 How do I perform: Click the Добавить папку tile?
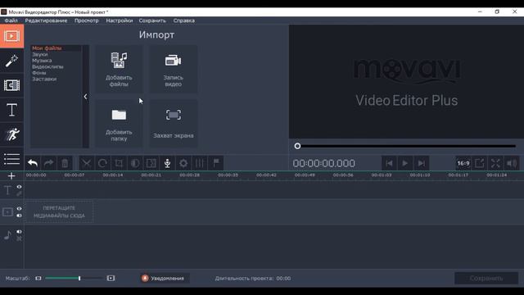tap(119, 124)
